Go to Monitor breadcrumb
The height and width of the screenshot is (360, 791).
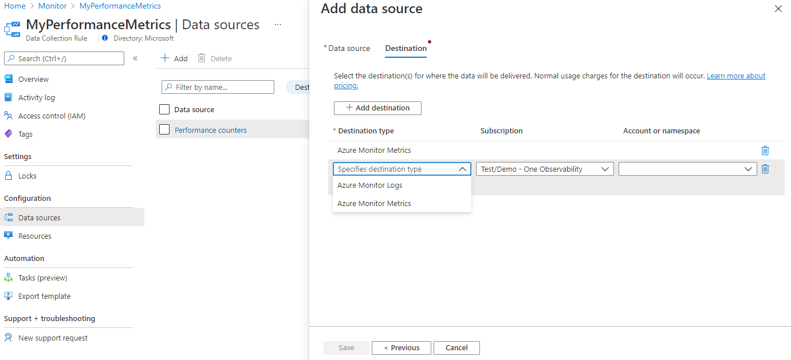[52, 6]
